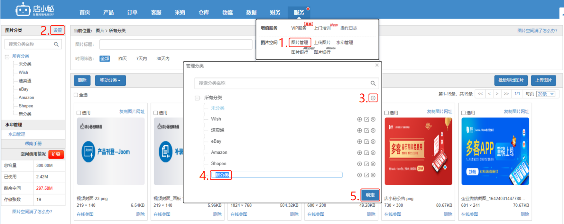Collapse 所有分类 node in the 管理分类 dialog
The height and width of the screenshot is (224, 564).
coord(197,98)
